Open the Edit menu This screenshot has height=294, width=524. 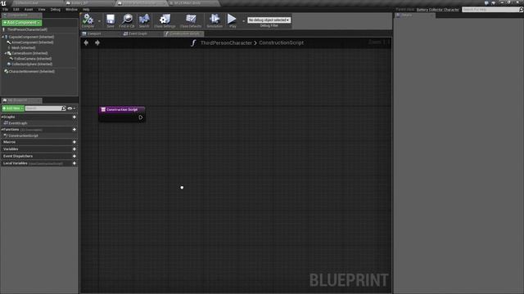click(16, 9)
